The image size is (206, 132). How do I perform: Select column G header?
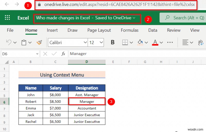click(145, 62)
